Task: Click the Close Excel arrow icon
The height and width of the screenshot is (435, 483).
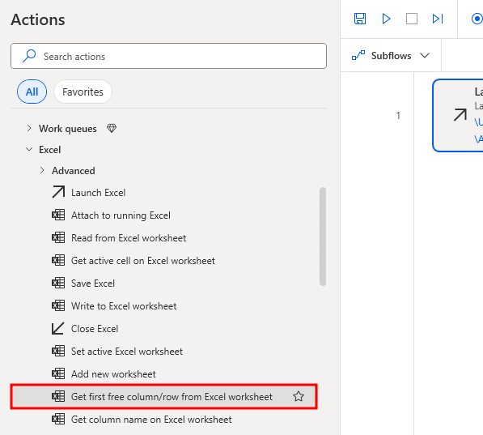Action: click(x=58, y=328)
